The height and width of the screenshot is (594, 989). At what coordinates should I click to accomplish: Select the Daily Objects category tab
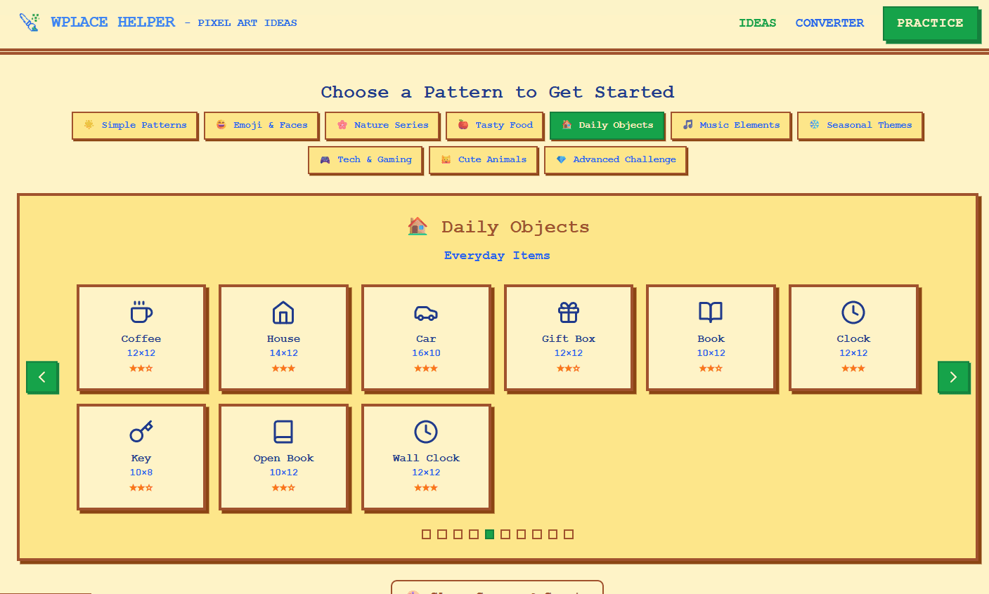(607, 125)
